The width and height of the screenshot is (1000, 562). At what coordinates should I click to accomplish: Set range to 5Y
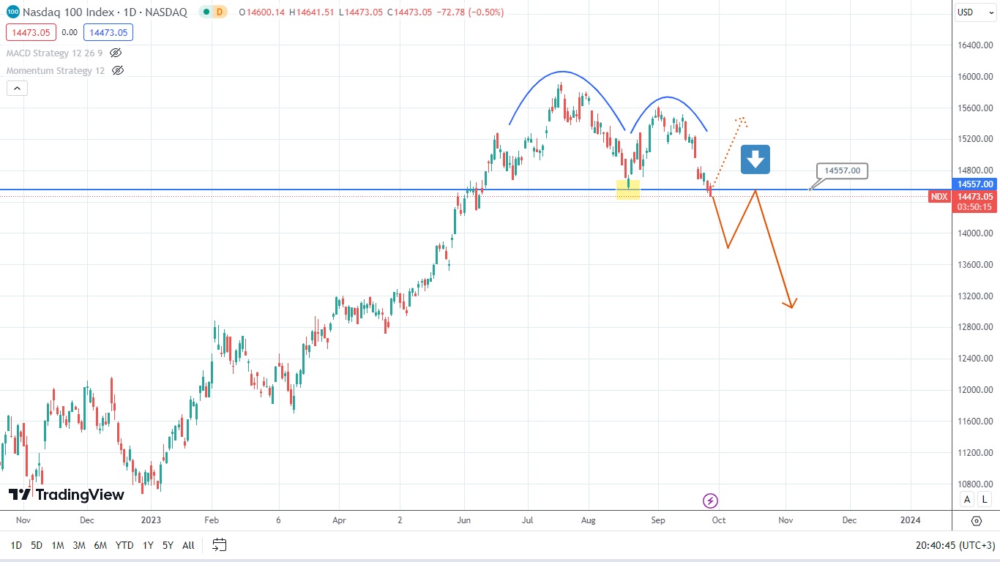[168, 545]
